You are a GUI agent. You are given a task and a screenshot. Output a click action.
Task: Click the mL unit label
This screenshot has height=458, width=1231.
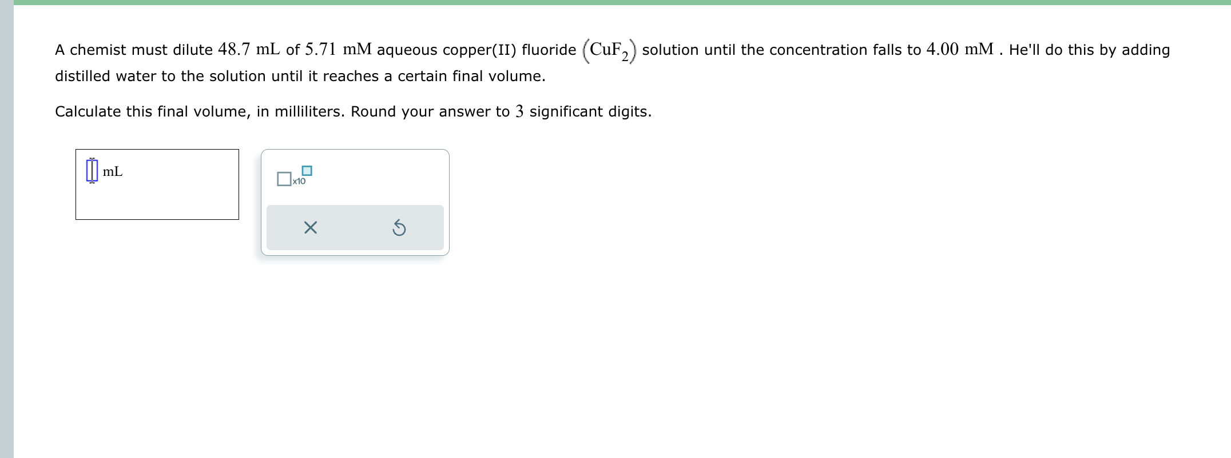click(113, 171)
